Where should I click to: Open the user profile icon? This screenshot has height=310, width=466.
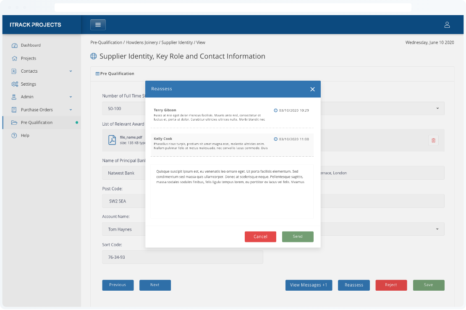447,25
